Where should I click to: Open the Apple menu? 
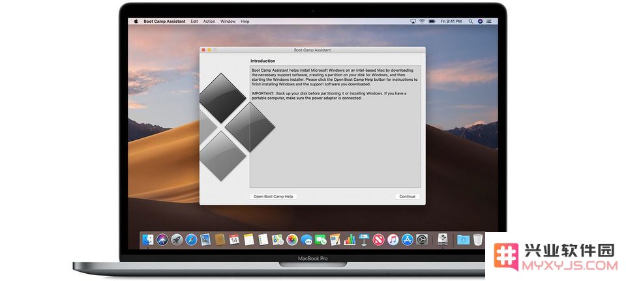pyautogui.click(x=136, y=21)
